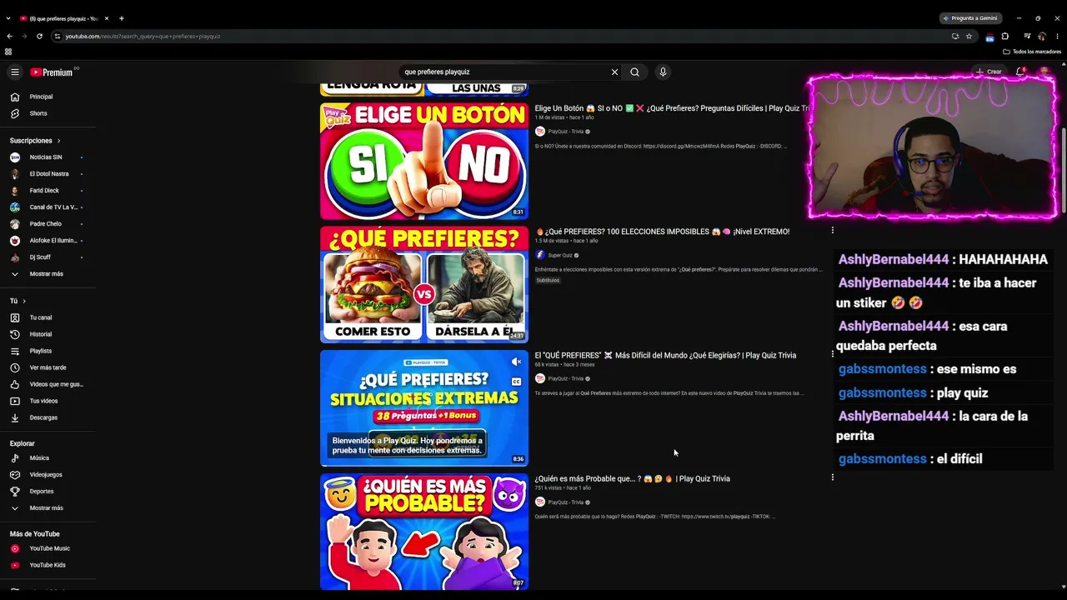Open YouTube Kids link
The height and width of the screenshot is (600, 1067).
48,565
